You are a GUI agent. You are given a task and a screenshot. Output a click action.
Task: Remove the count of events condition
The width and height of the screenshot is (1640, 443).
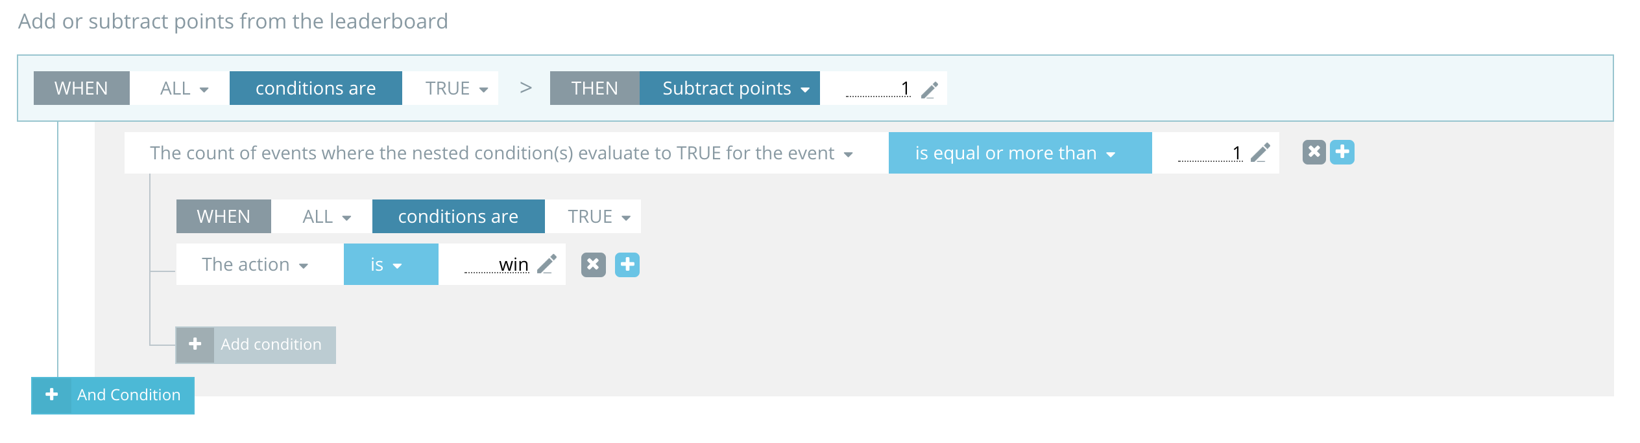[1314, 152]
